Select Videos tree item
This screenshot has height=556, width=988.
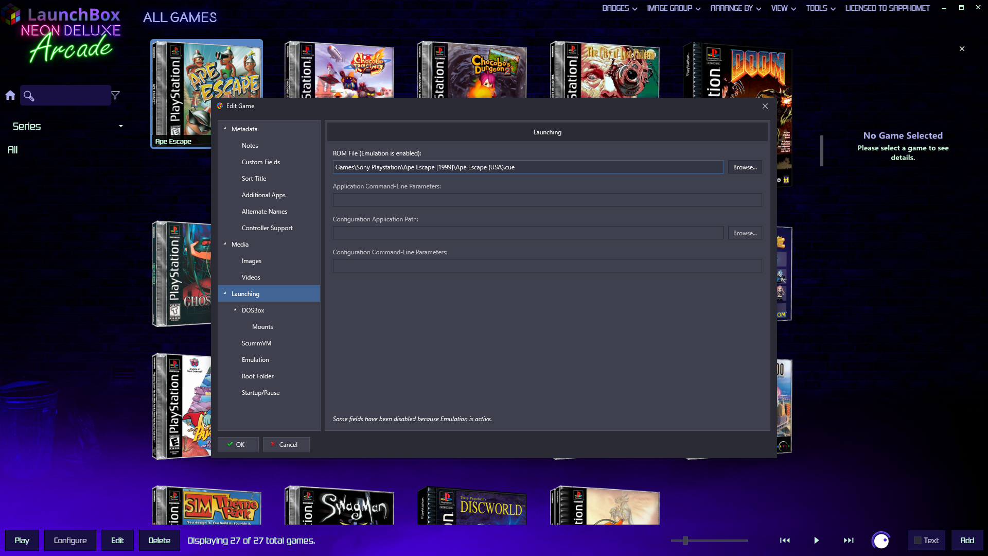click(x=251, y=277)
